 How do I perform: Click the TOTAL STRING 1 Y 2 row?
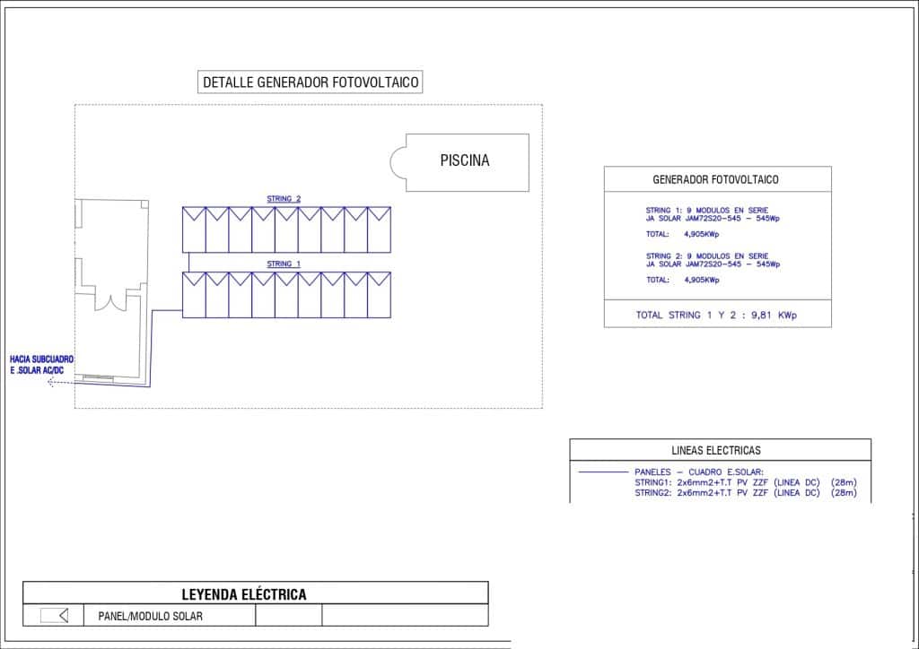click(x=716, y=315)
